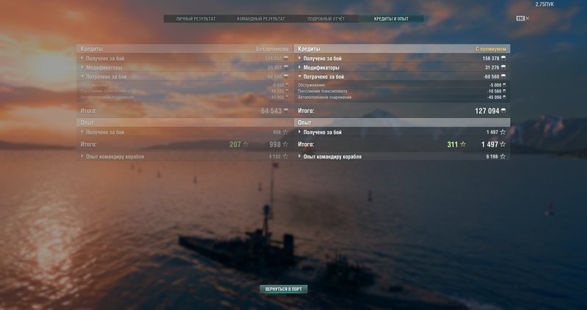This screenshot has width=587, height=310.
Task: Click credits coin icon beside 127 094 total
Action: click(x=503, y=111)
